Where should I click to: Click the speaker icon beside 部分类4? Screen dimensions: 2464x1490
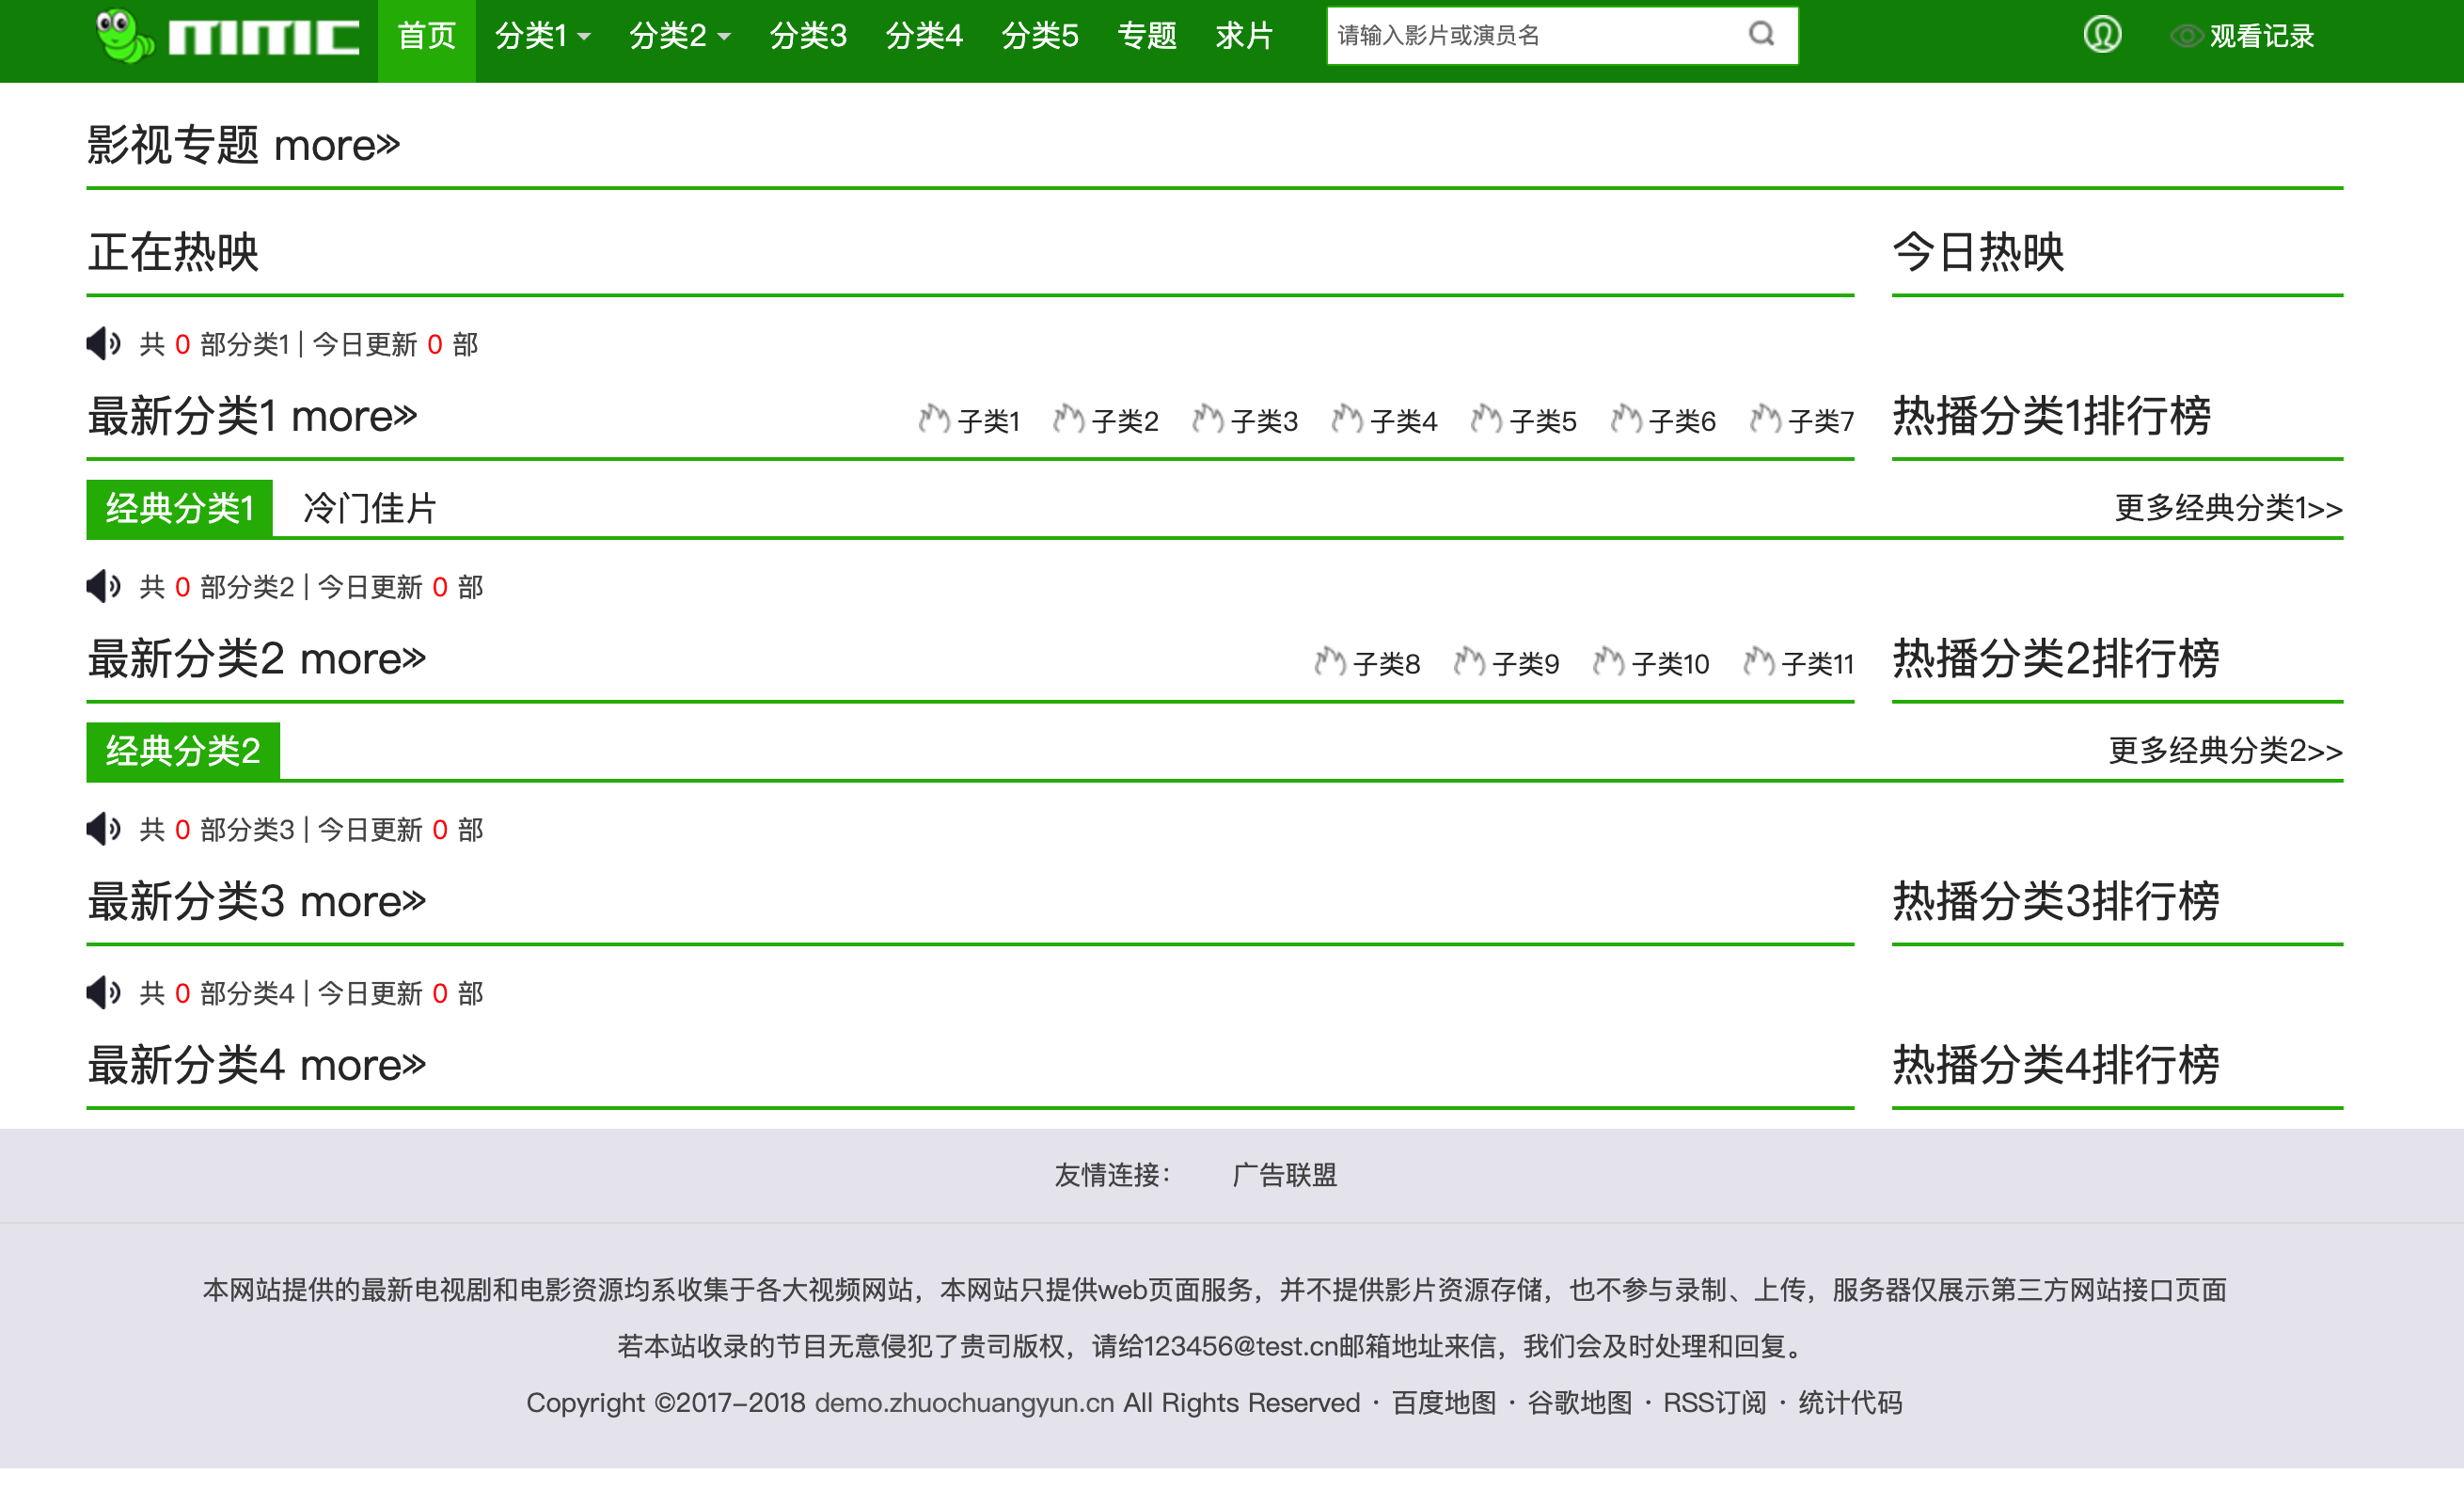point(103,993)
